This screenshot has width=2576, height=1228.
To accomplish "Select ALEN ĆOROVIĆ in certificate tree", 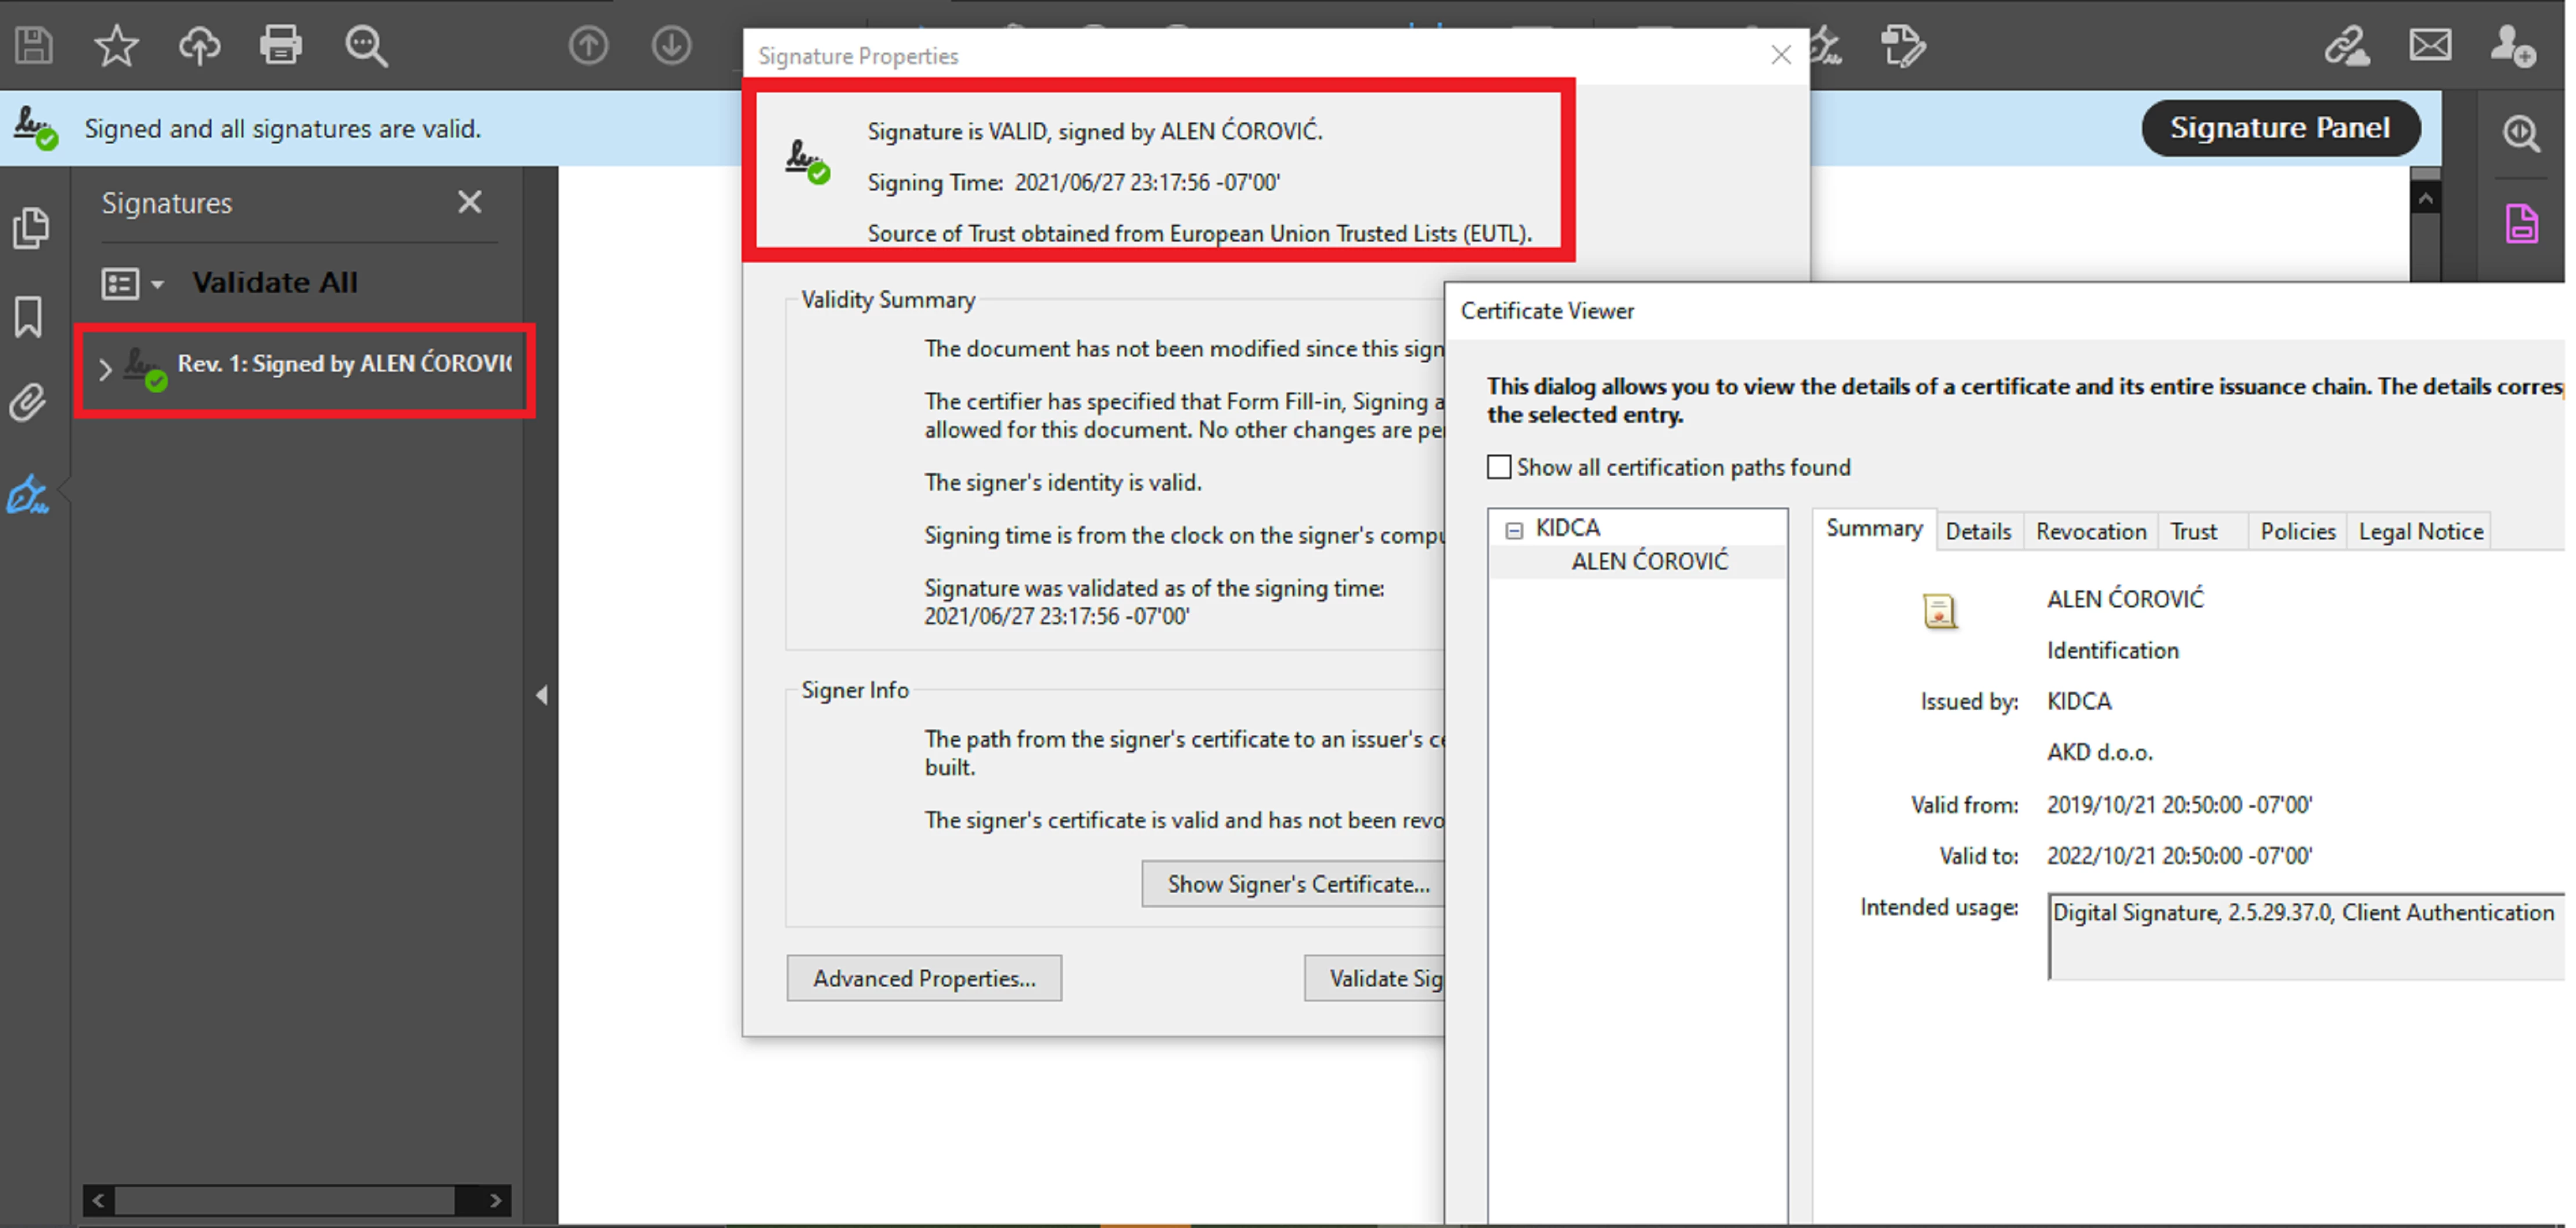I will pos(1649,562).
